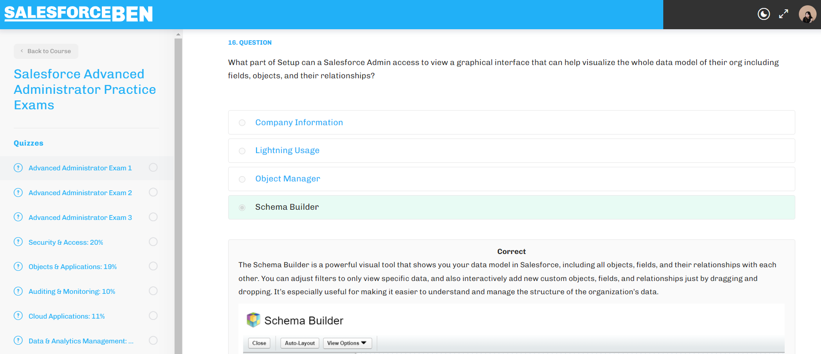
Task: Open Security & Access: 20% quiz
Action: pos(66,242)
